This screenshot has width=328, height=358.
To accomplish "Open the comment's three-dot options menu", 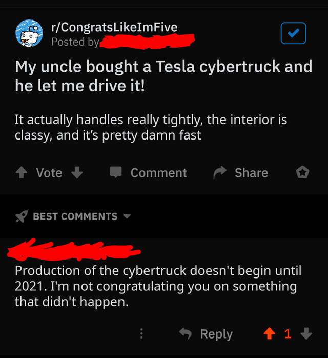I will coord(141,333).
